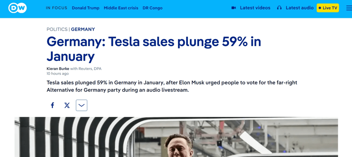Open the hamburger menu

(349, 8)
